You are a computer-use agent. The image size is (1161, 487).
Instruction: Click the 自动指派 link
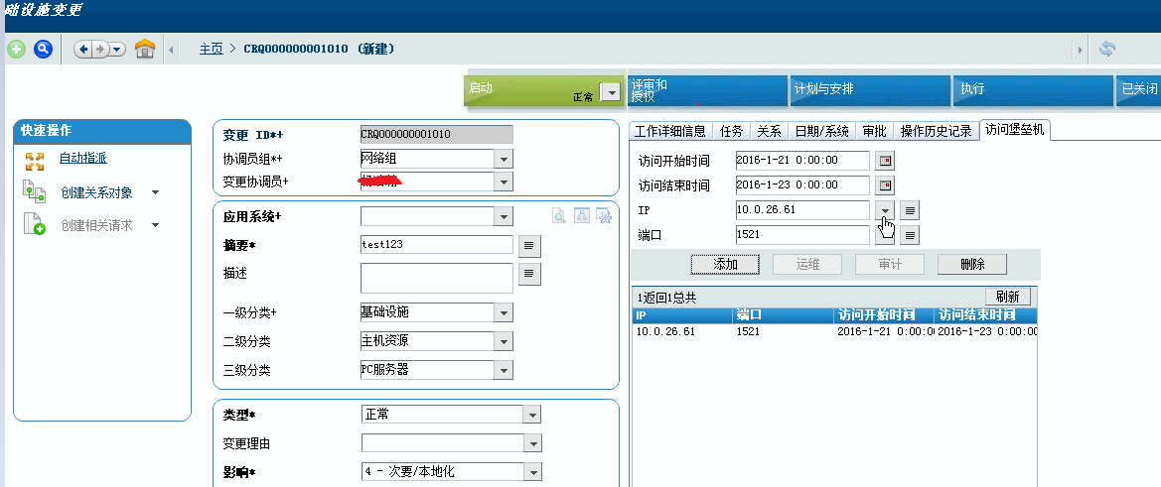click(82, 158)
